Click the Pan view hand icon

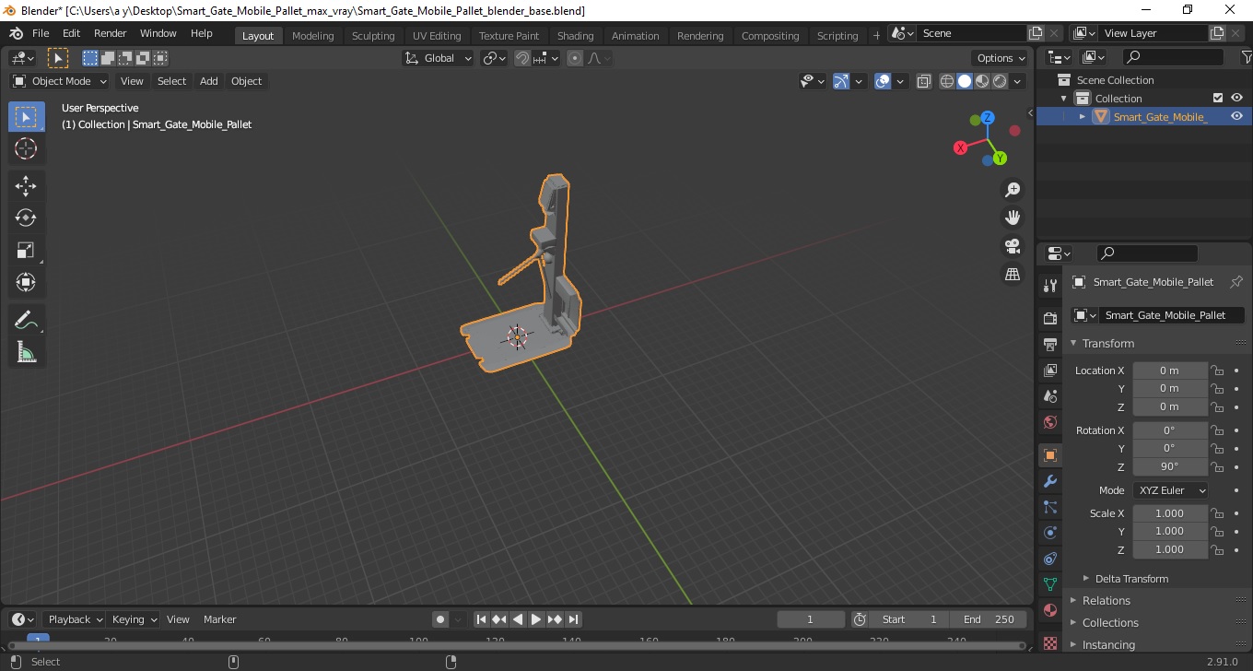coord(1013,218)
